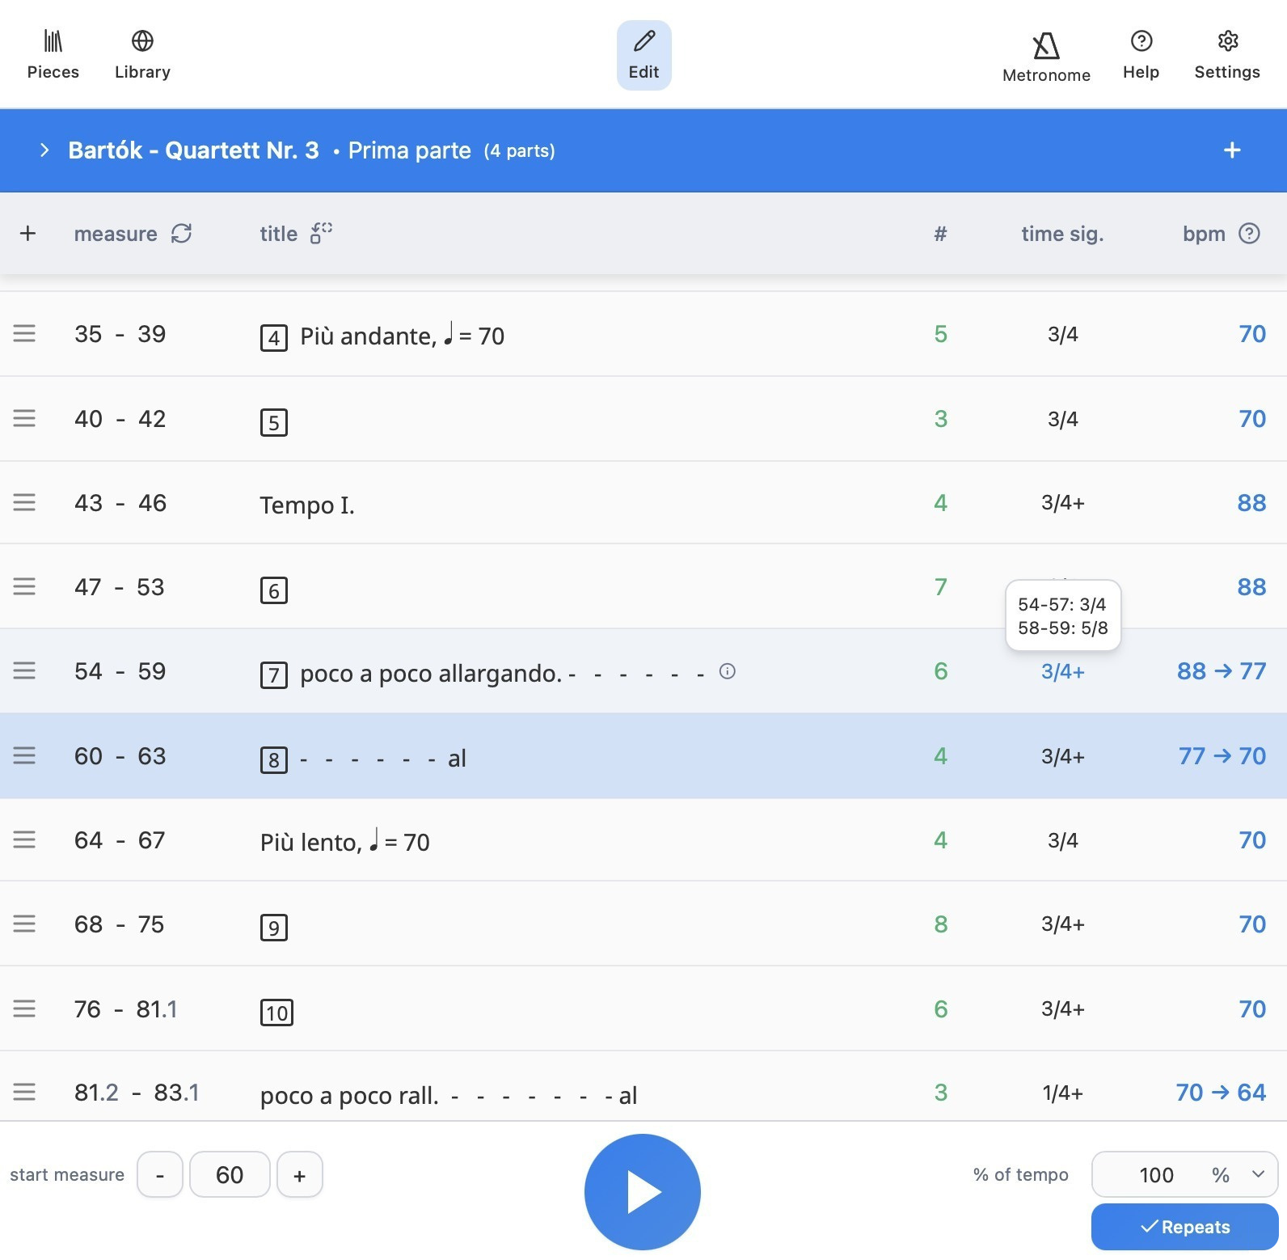The width and height of the screenshot is (1287, 1260).
Task: Open the Pieces view
Action: [53, 55]
